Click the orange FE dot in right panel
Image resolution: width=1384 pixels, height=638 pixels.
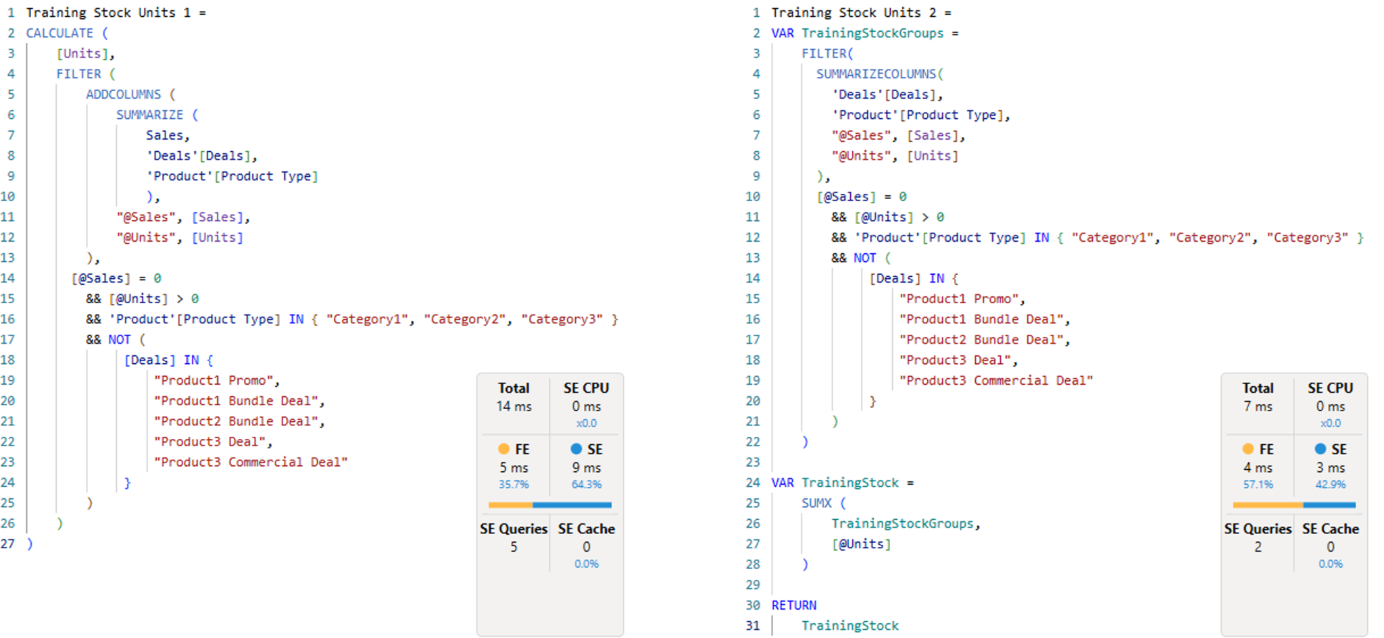coord(1247,449)
